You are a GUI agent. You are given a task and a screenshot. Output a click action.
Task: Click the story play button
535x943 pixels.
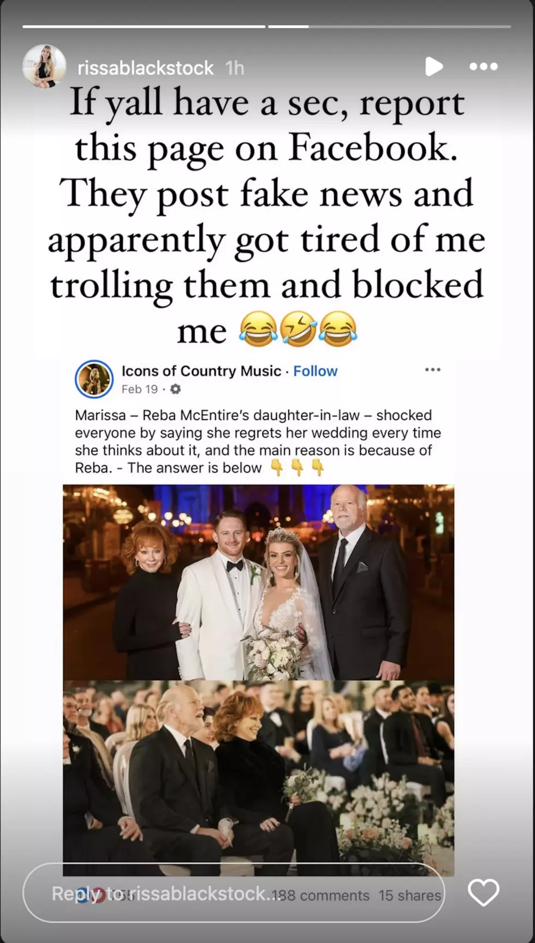(x=434, y=67)
